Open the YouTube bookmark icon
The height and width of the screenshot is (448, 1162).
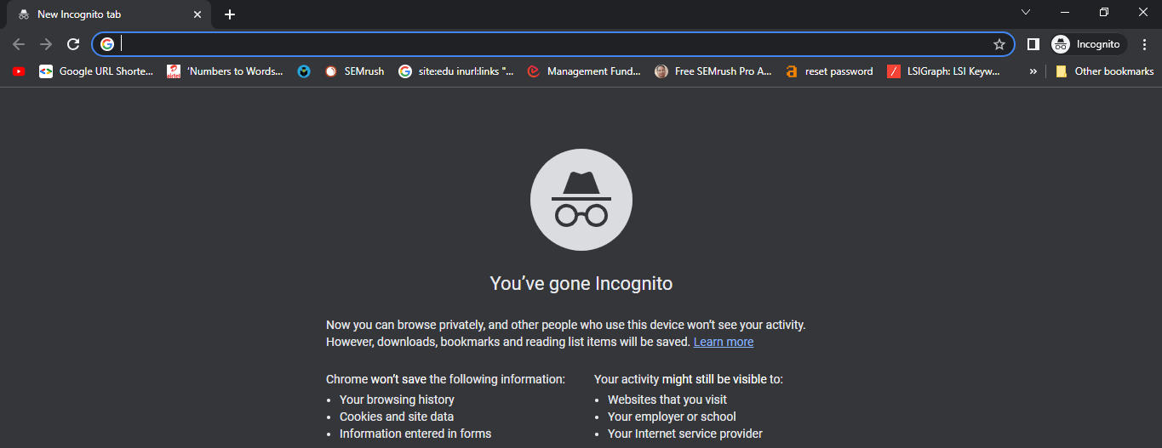[x=19, y=71]
